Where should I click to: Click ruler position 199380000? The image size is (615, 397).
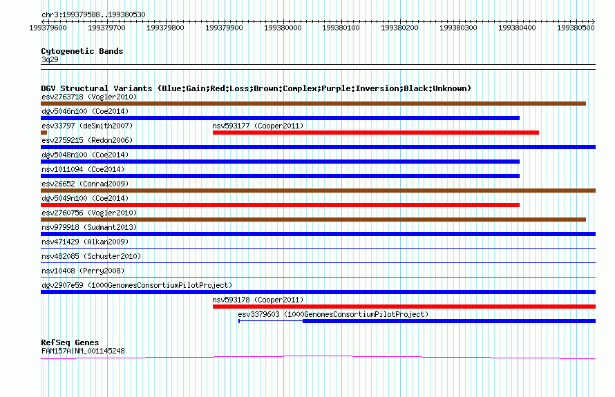click(283, 28)
